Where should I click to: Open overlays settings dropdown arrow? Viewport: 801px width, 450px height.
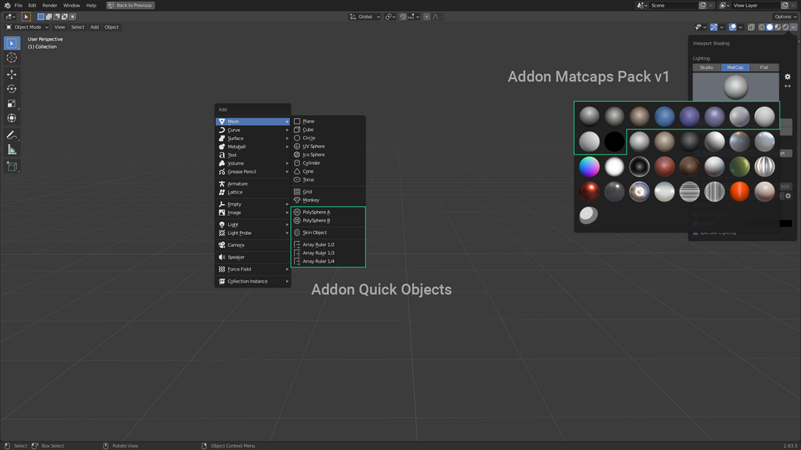[x=740, y=27]
